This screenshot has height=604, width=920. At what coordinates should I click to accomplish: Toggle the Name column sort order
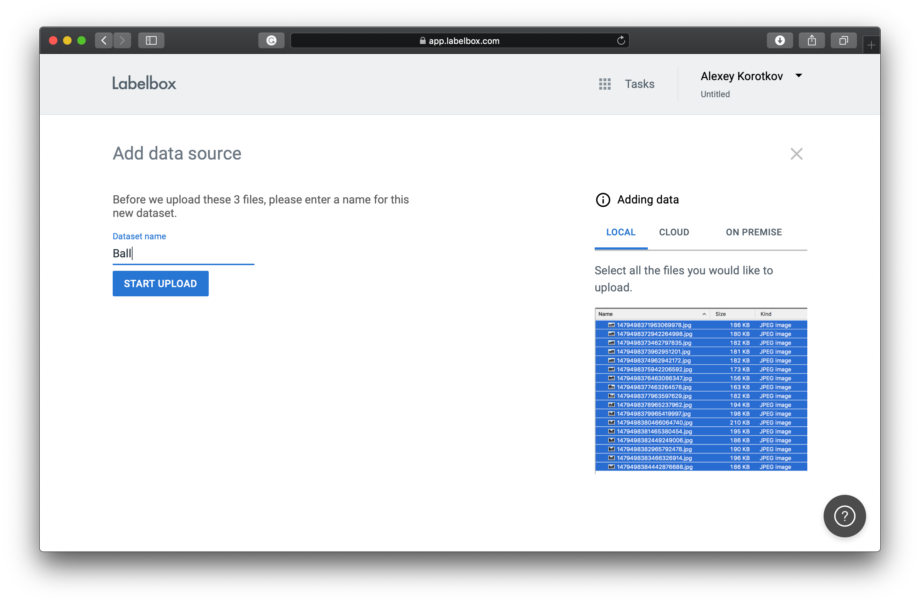click(704, 314)
